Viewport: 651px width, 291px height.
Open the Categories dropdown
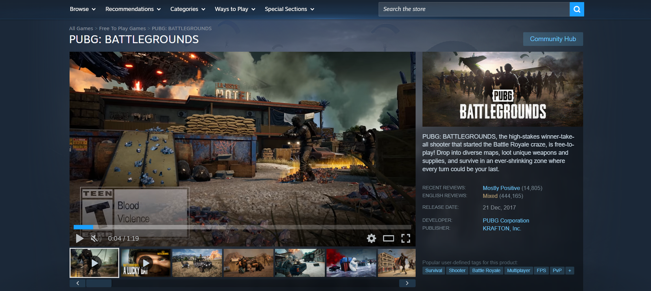click(x=188, y=9)
